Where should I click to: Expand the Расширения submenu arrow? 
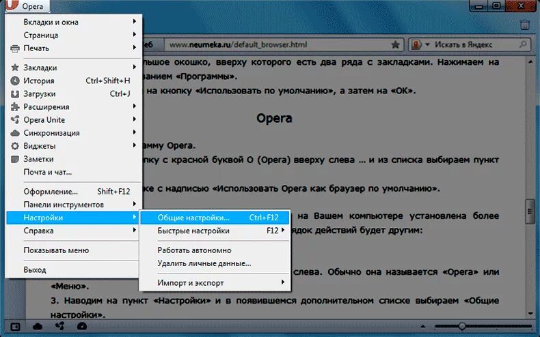[134, 106]
